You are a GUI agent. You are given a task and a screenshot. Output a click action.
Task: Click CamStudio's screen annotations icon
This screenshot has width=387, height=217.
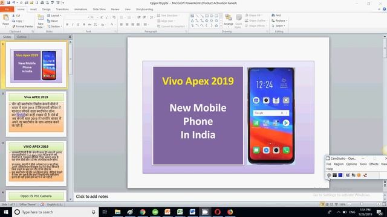(348, 175)
